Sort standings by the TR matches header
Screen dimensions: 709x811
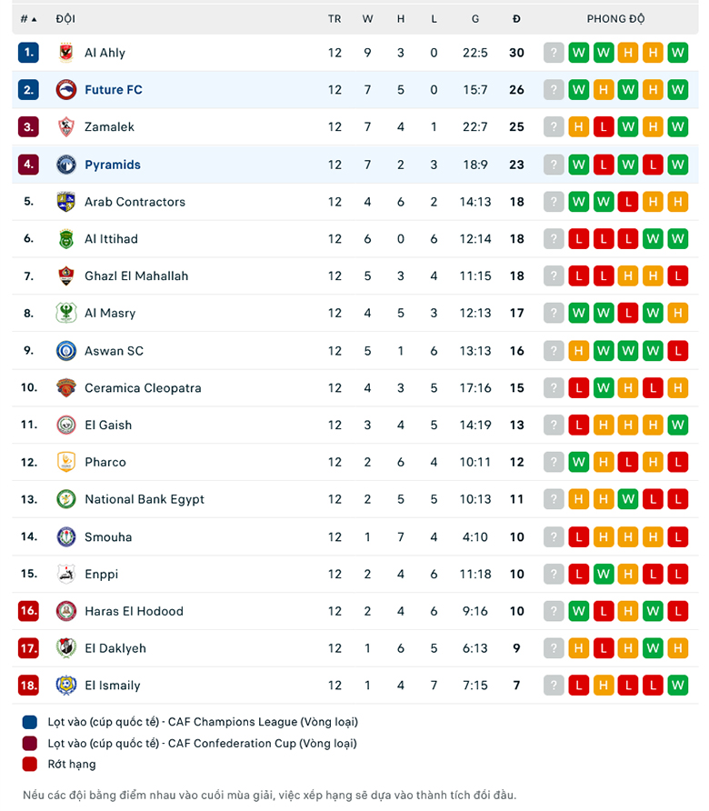(335, 18)
